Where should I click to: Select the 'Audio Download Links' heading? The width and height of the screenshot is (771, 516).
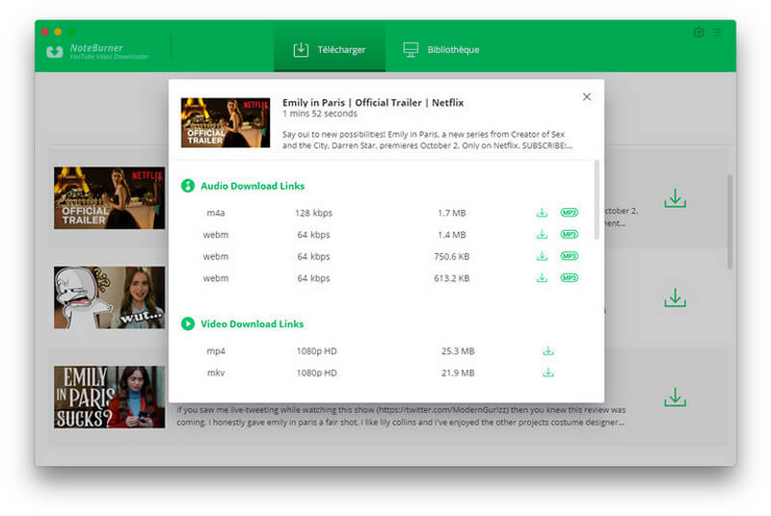pyautogui.click(x=253, y=186)
